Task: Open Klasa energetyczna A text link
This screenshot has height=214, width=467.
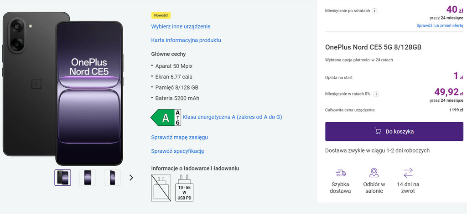Action: click(232, 117)
